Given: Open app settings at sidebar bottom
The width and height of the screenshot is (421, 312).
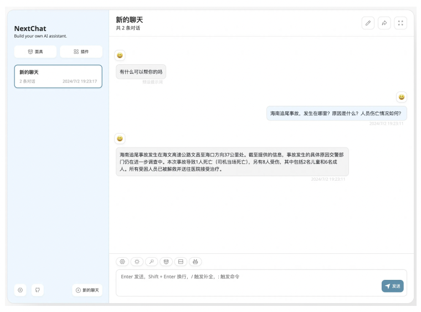Looking at the screenshot, I should click(x=20, y=290).
